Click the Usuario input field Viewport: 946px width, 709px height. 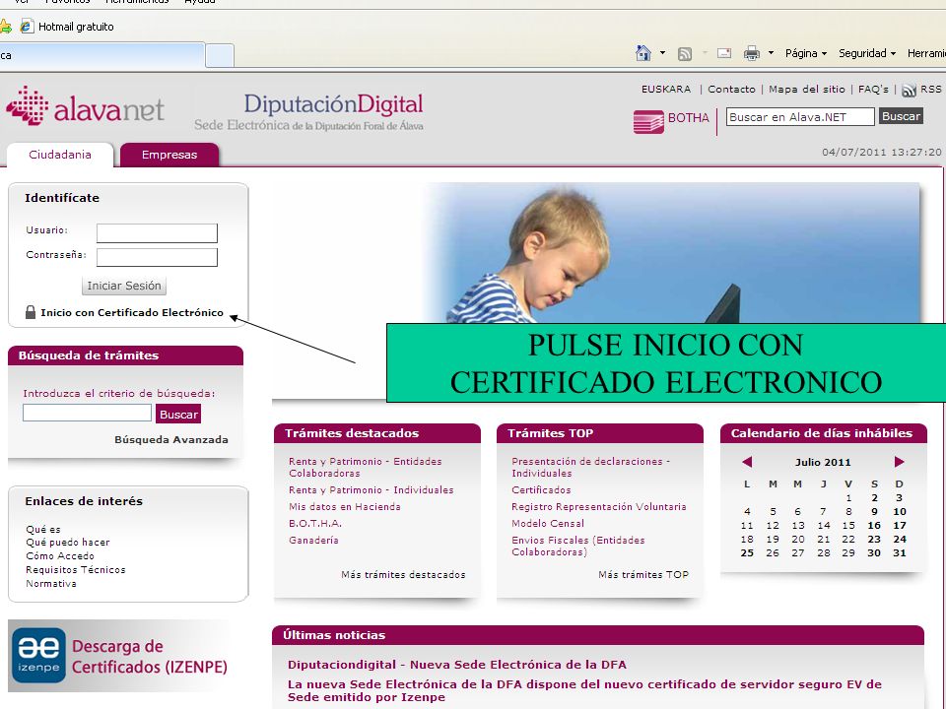157,233
